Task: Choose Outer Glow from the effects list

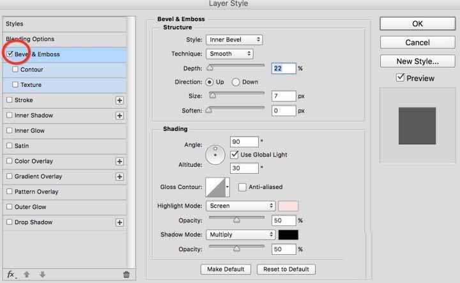Action: (x=29, y=207)
